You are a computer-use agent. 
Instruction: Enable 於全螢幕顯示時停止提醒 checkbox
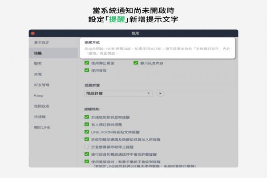[87, 147]
